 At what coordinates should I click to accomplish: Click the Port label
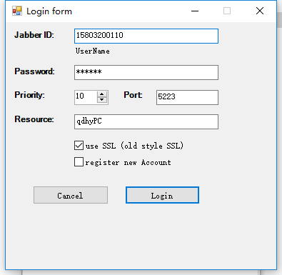(133, 95)
